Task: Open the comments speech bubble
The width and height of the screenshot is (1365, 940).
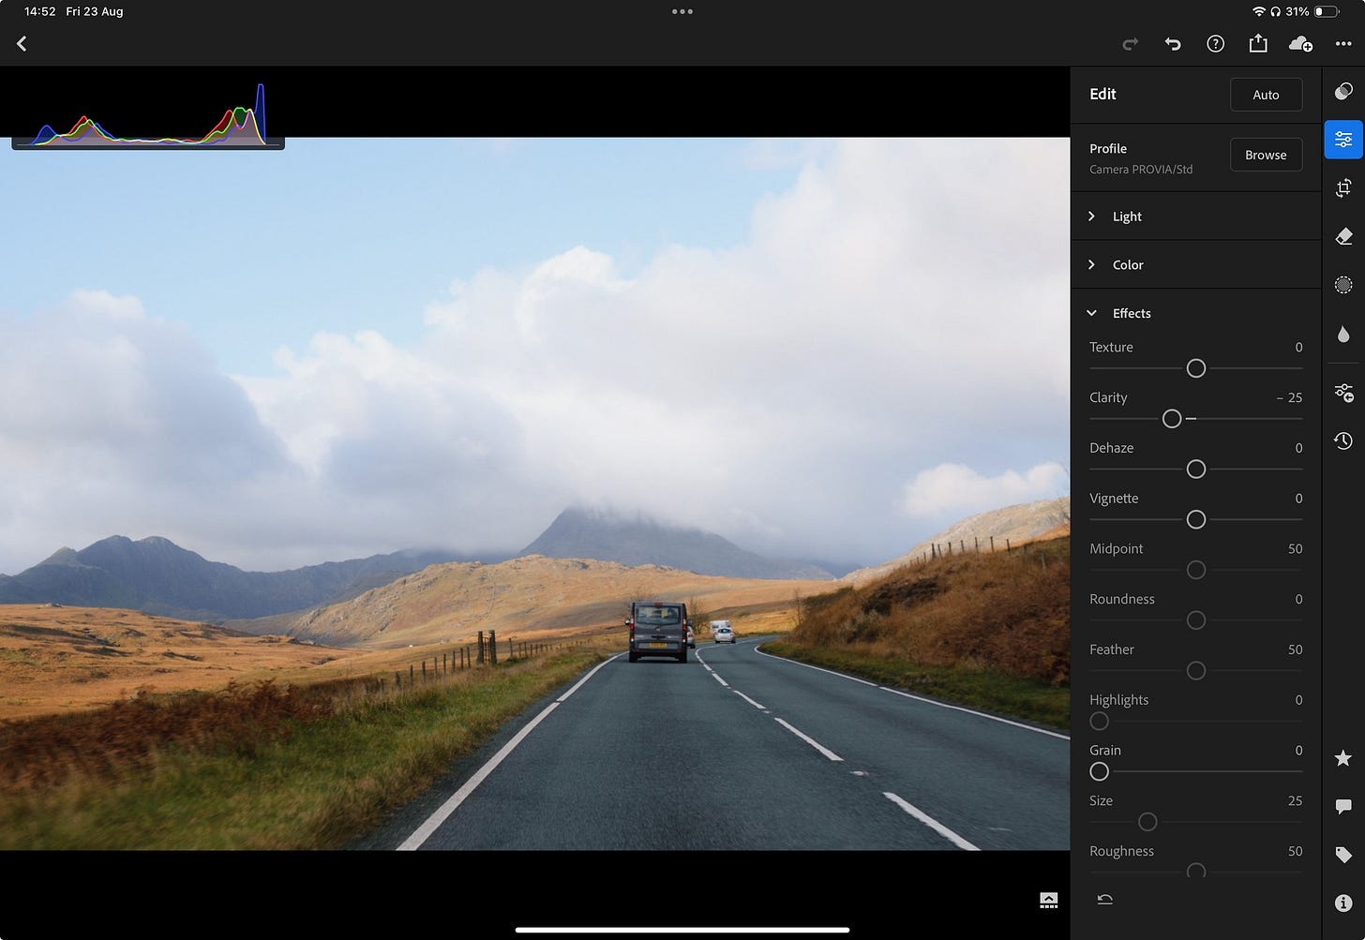Action: [x=1343, y=807]
